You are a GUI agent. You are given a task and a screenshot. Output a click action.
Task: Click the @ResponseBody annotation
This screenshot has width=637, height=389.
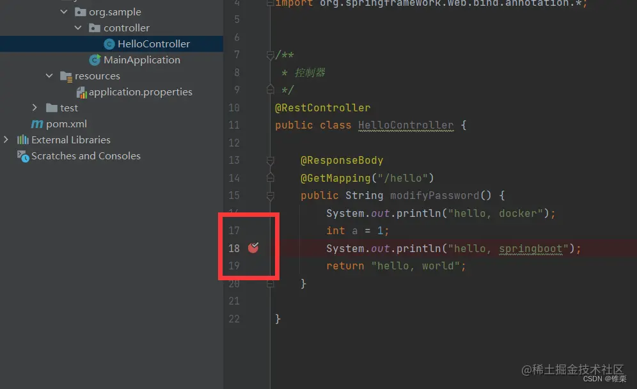[342, 160]
